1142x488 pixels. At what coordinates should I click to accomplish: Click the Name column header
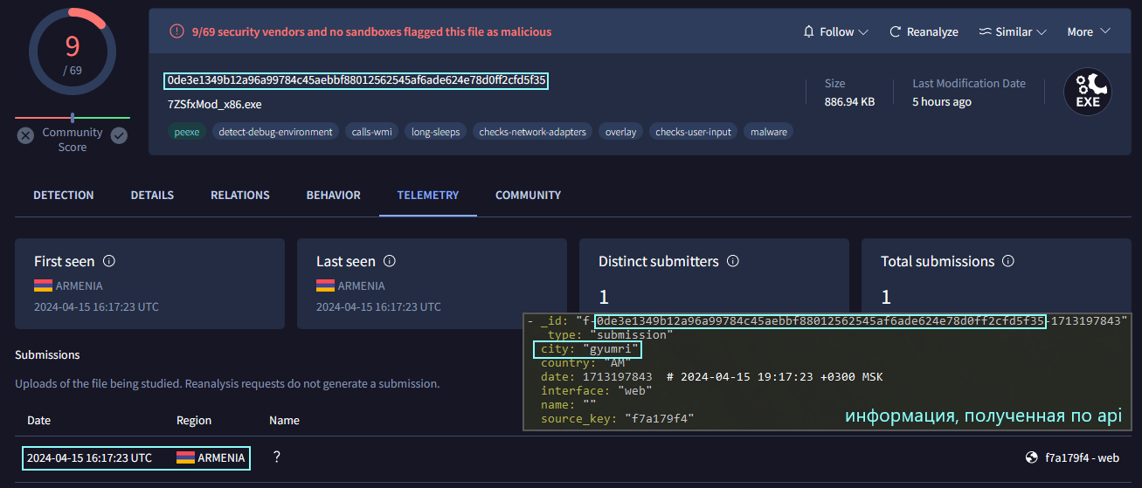pyautogui.click(x=284, y=420)
